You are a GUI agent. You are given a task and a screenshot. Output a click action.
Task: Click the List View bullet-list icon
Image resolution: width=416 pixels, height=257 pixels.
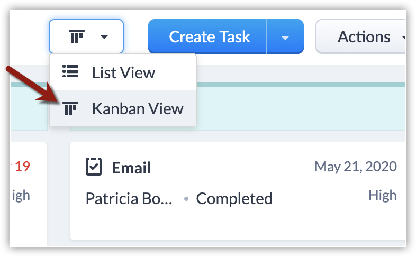70,71
